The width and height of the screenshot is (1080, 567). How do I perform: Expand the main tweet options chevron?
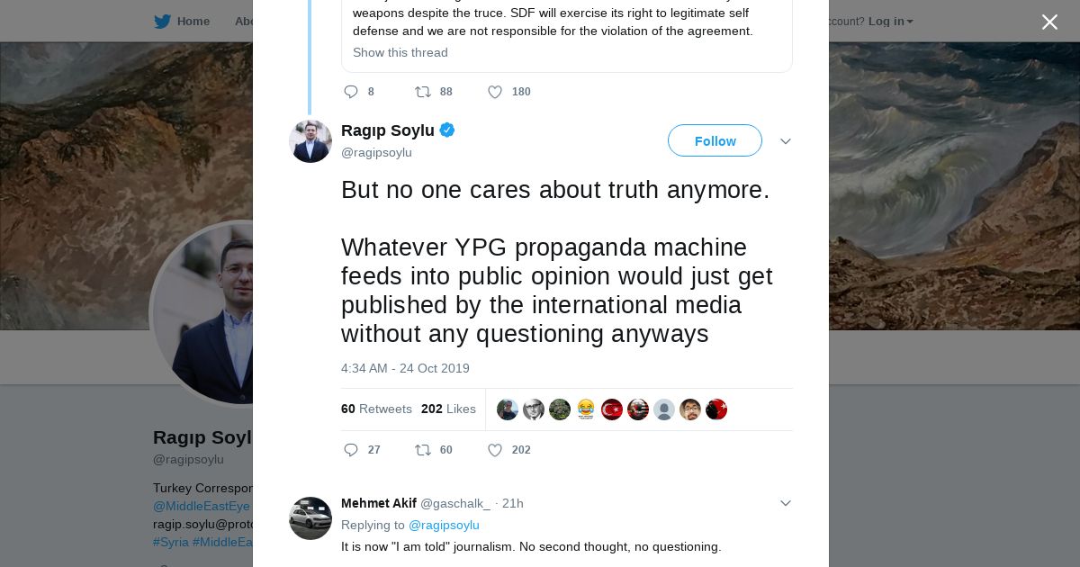click(x=785, y=141)
